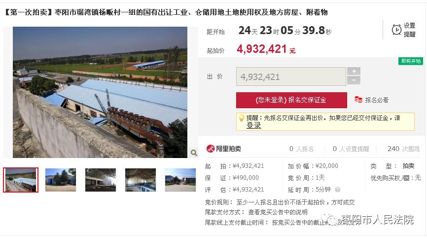Click the bid price input field
The image size is (427, 238).
click(x=291, y=77)
